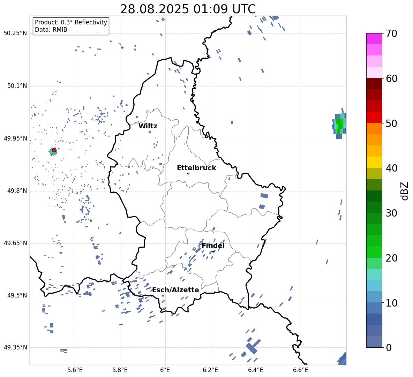This screenshot has height=377, width=413.
Task: Click the 49.65°N latitude tick label
Action: (x=15, y=243)
